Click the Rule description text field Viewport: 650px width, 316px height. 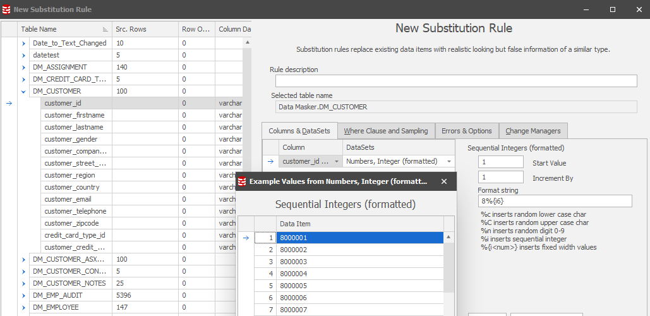pyautogui.click(x=455, y=81)
